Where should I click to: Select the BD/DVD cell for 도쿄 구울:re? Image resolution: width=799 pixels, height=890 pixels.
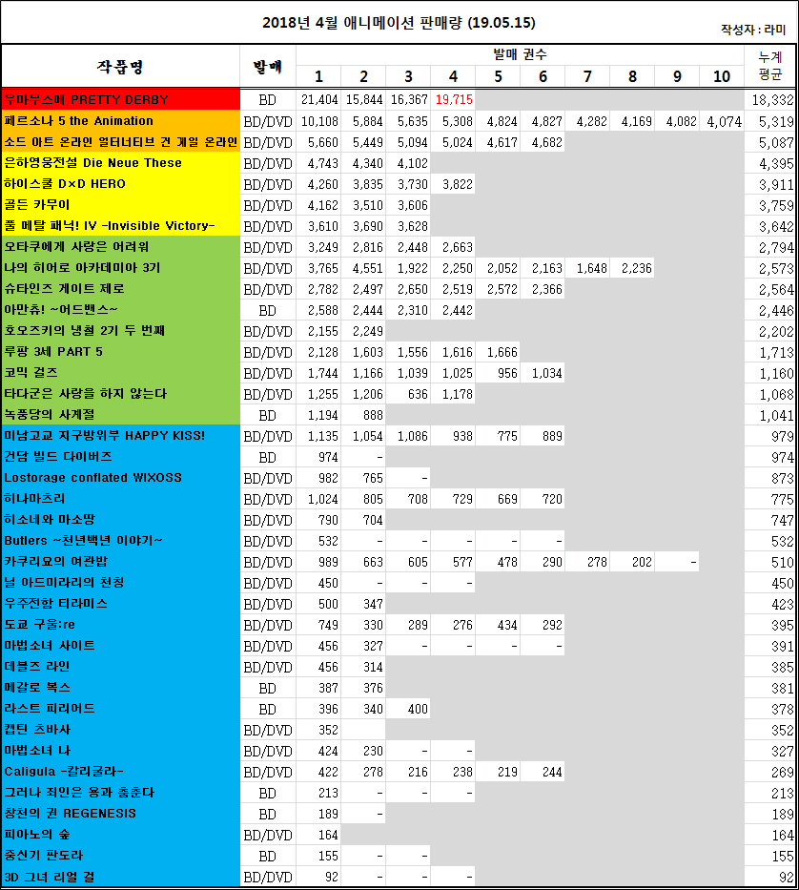point(265,626)
